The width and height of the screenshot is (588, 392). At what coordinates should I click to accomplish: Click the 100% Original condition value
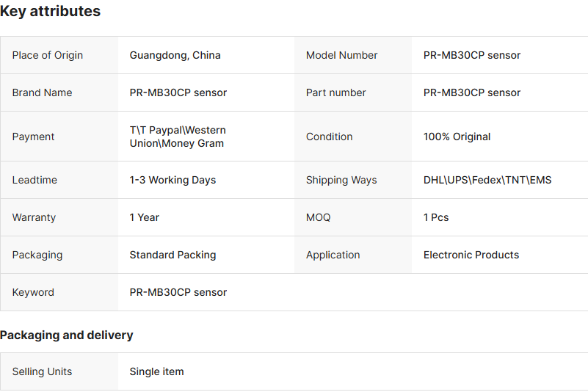click(457, 137)
